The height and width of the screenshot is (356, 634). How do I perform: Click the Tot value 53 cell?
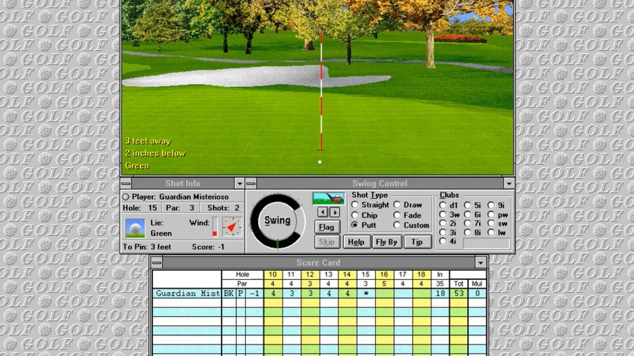459,293
